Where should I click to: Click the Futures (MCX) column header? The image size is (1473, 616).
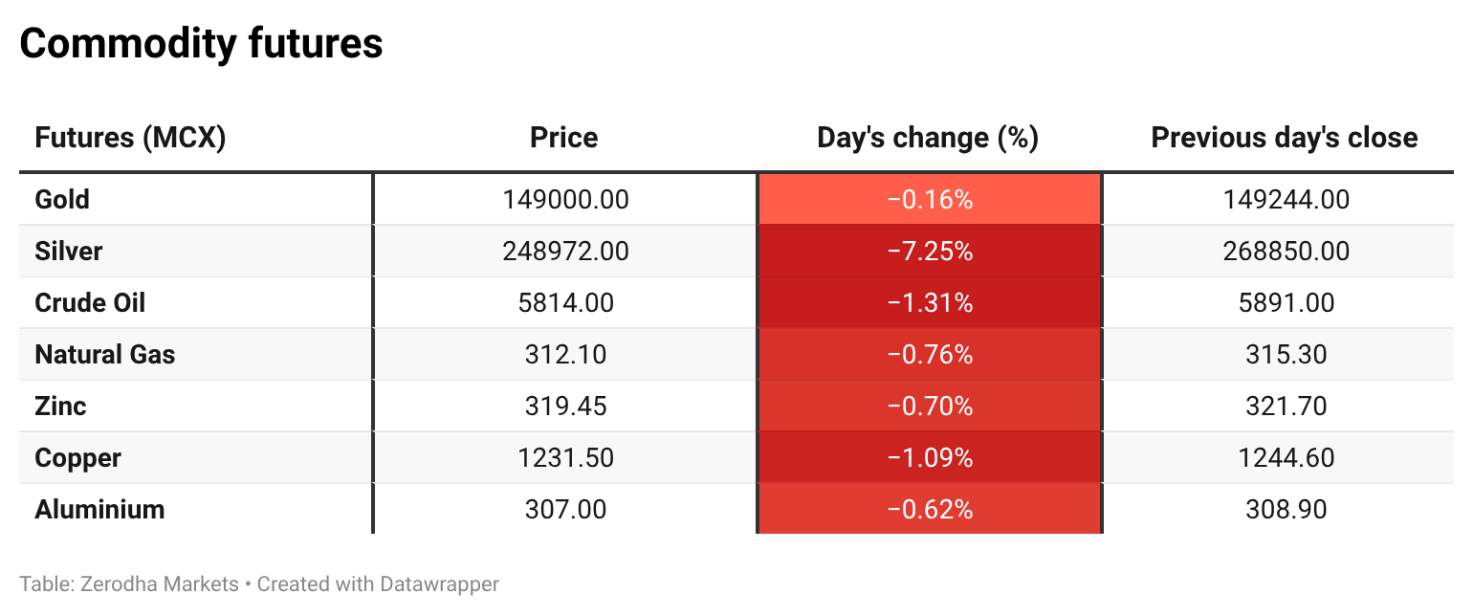(130, 138)
